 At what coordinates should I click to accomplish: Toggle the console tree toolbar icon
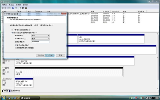pyautogui.click(x=9, y=8)
